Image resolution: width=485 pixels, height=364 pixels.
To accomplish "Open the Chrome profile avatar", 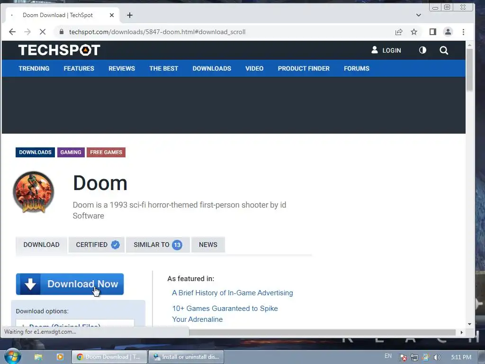I will (x=448, y=32).
